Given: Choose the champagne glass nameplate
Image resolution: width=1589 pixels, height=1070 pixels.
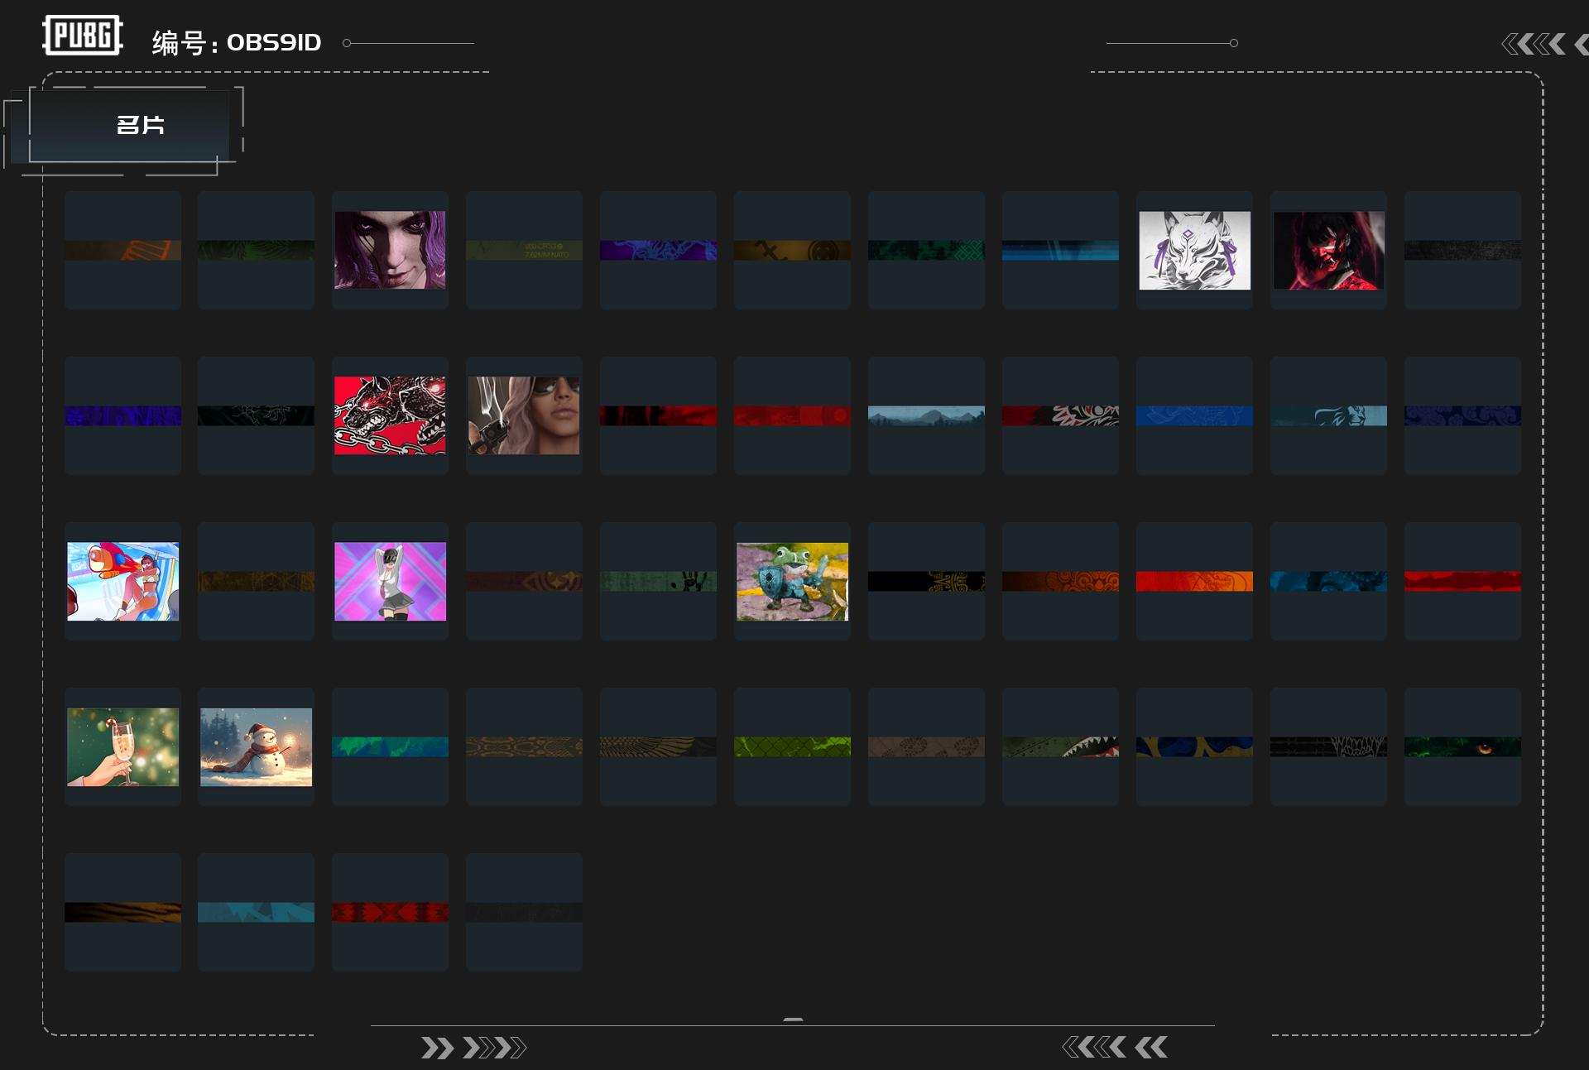Looking at the screenshot, I should (122, 746).
